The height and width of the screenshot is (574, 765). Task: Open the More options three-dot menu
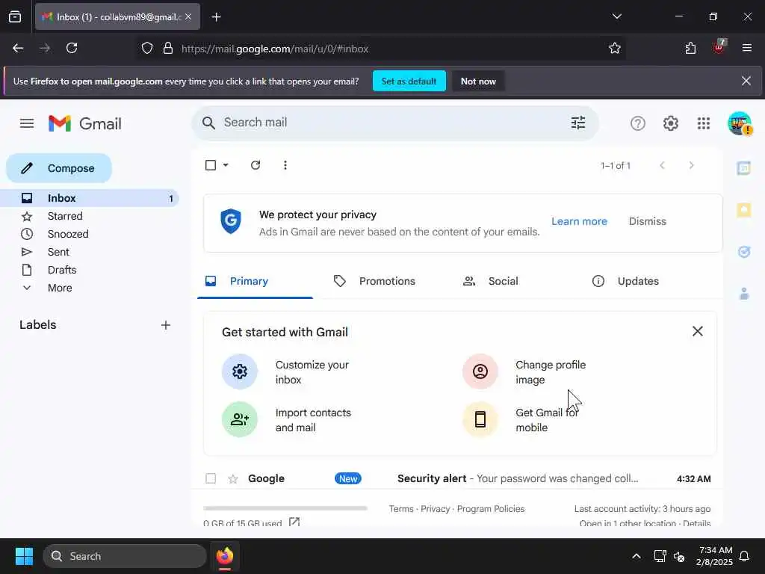tap(285, 165)
